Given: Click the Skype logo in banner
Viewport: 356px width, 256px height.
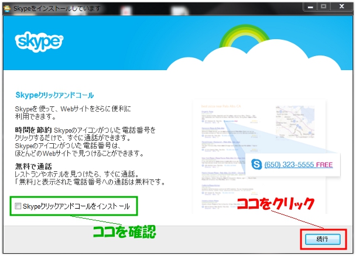Looking at the screenshot, I should 39,41.
